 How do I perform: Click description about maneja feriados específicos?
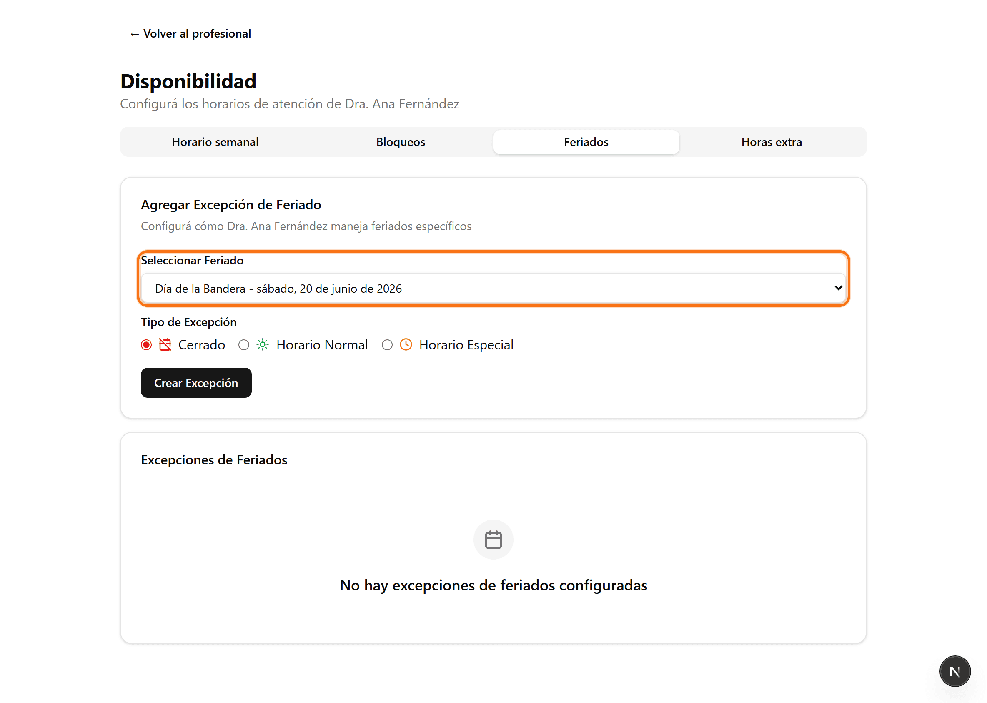[x=306, y=226]
